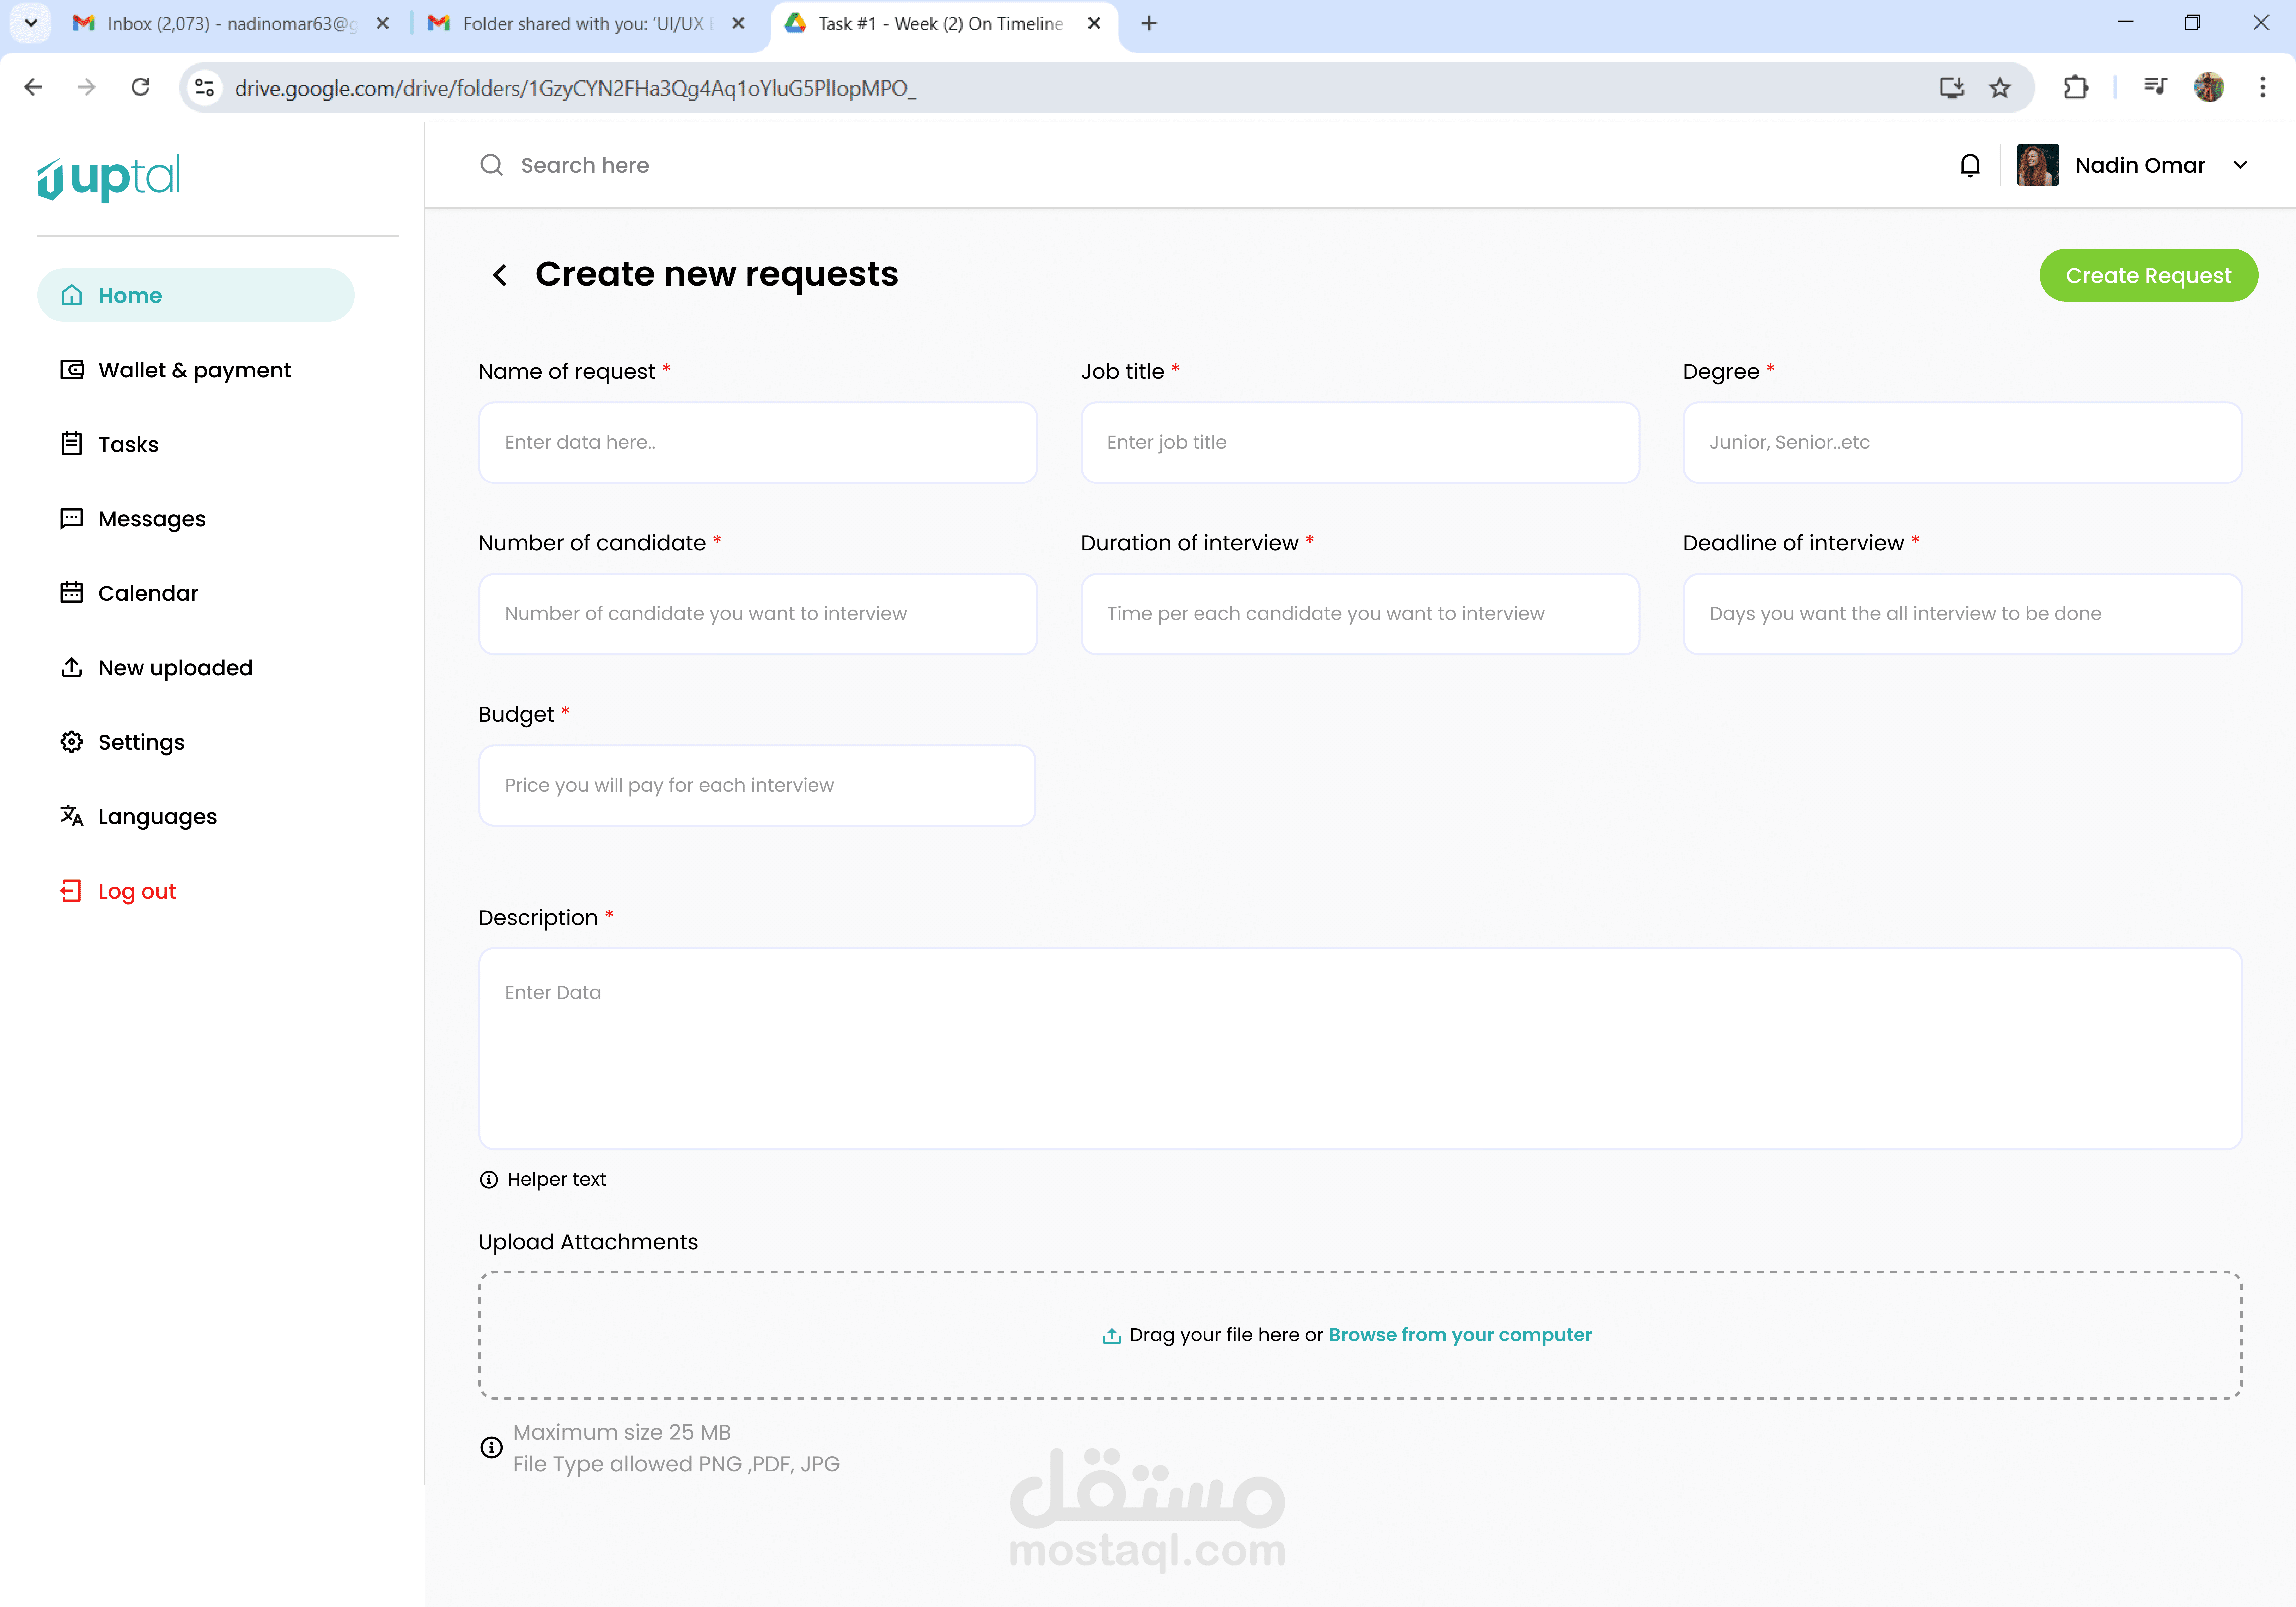The height and width of the screenshot is (1607, 2296).
Task: Focus the Degree field
Action: click(x=1962, y=442)
